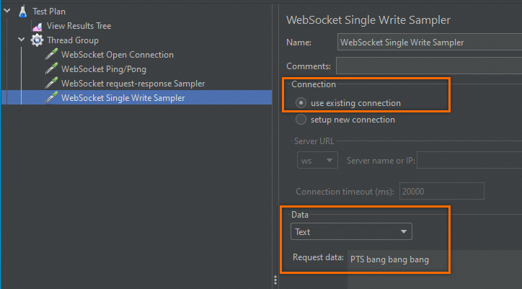The image size is (522, 289).
Task: Click the Comments input field
Action: 428,66
